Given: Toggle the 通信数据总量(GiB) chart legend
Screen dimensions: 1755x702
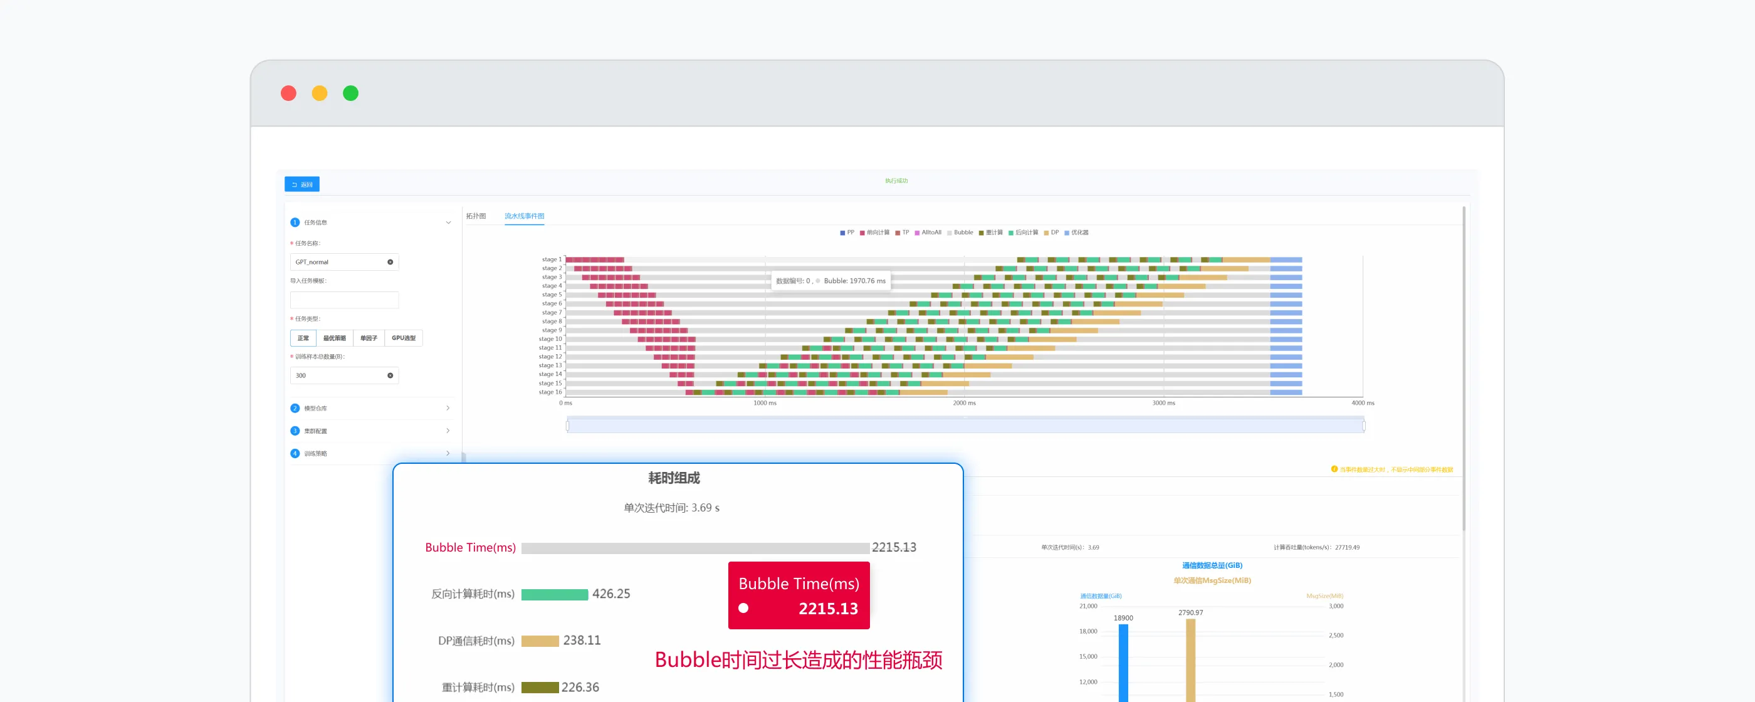Looking at the screenshot, I should click(x=1212, y=565).
